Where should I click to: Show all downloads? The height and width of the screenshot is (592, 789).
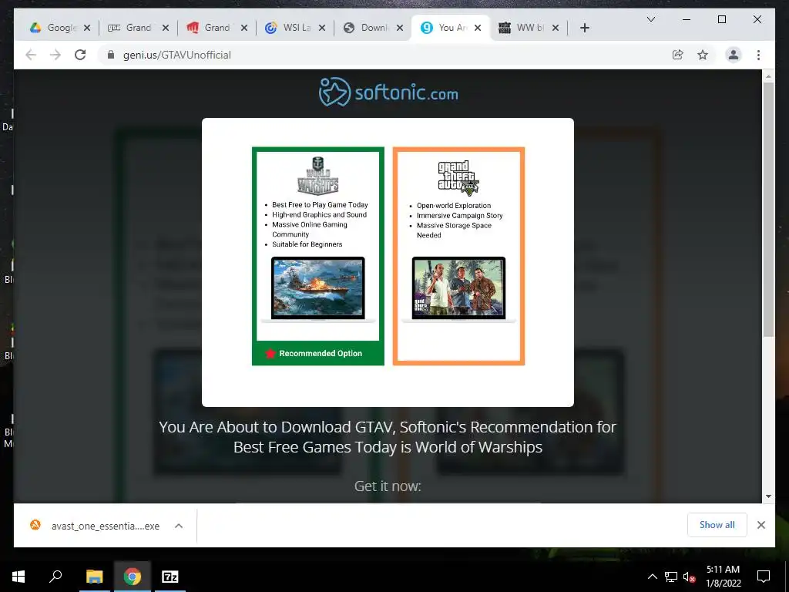pos(717,525)
